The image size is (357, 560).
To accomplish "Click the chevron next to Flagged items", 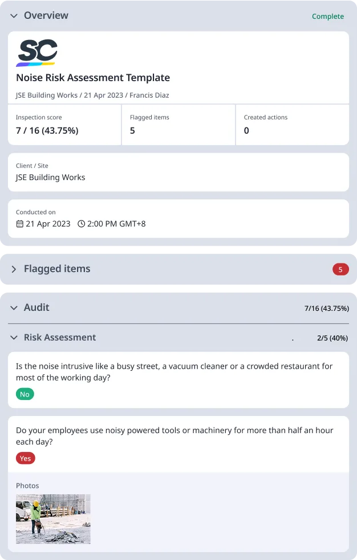I will (x=14, y=269).
